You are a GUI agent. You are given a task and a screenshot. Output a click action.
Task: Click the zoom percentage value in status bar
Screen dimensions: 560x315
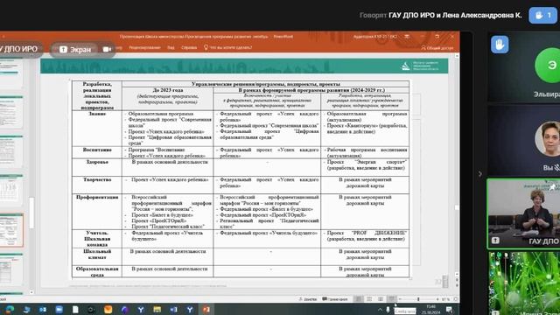[445, 299]
